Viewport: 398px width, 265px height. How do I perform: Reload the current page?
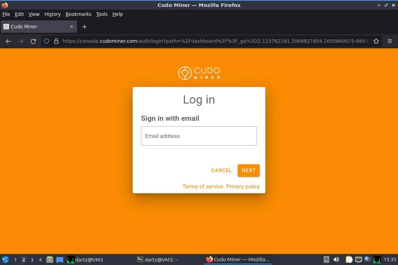click(x=33, y=41)
